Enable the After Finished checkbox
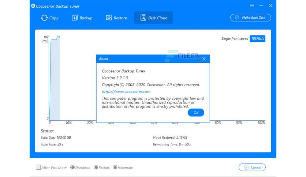Screen dimensions: 306x177 (x=38, y=167)
